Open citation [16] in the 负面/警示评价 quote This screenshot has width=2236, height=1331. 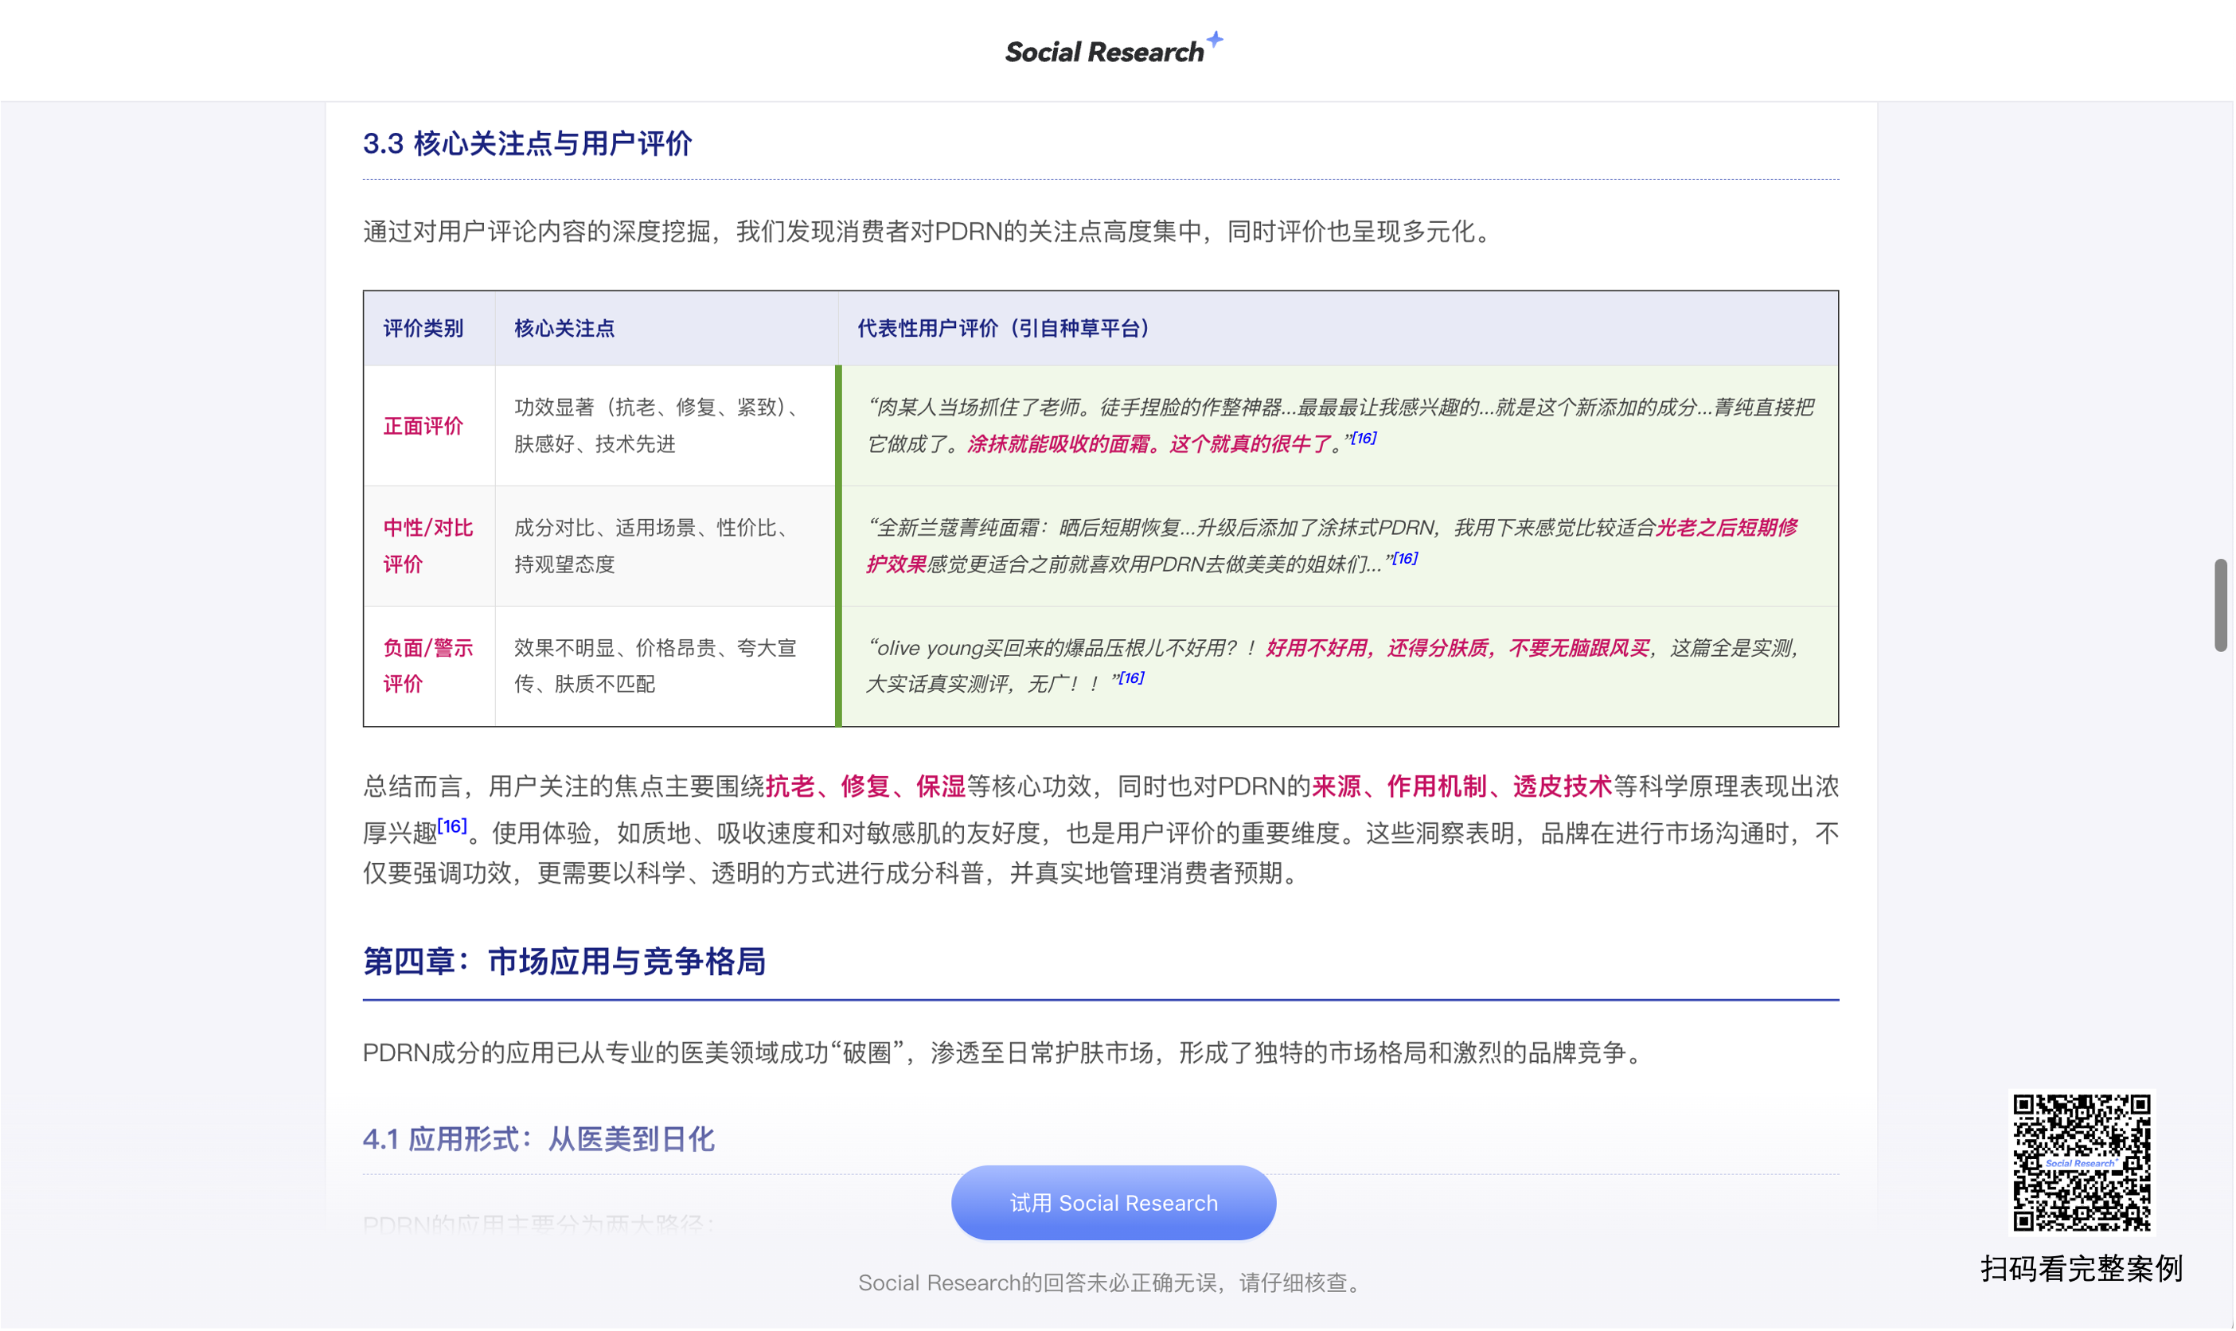coord(1132,678)
